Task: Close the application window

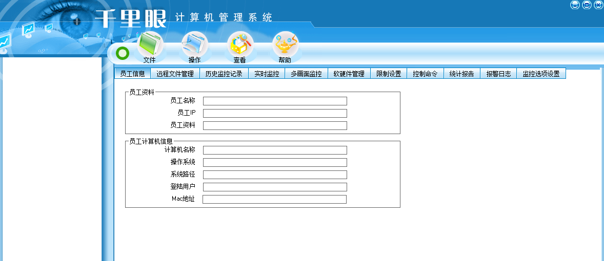Action: (x=598, y=5)
